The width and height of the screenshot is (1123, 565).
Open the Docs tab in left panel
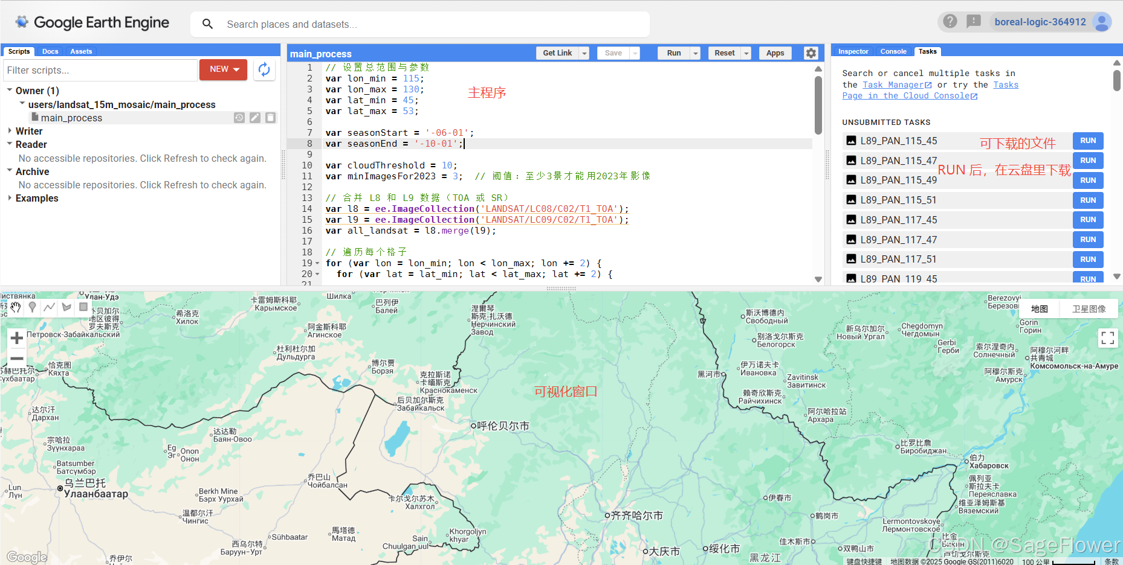[50, 51]
